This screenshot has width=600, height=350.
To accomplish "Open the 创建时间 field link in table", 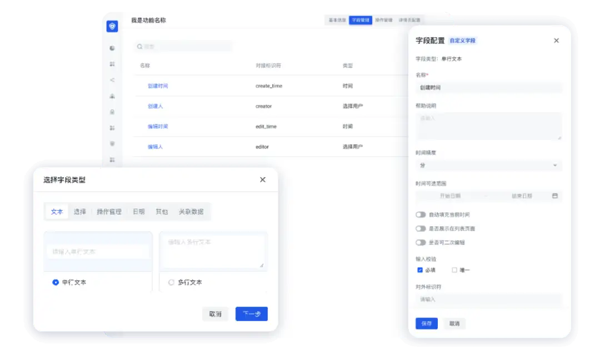I will 158,86.
